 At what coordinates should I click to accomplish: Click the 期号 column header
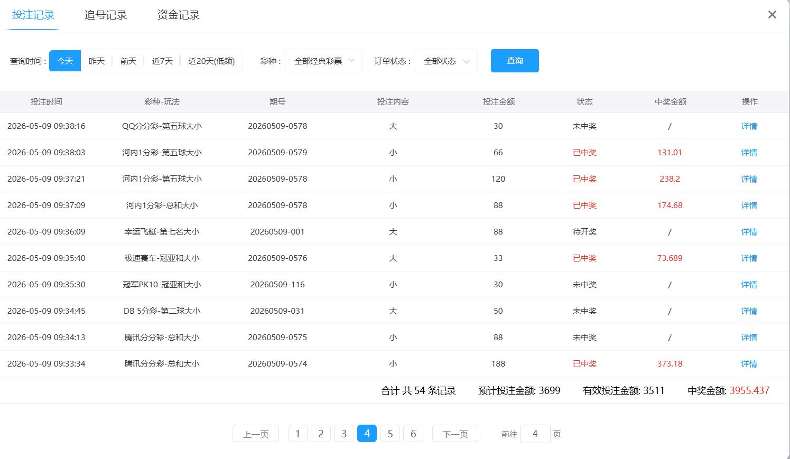pos(277,102)
